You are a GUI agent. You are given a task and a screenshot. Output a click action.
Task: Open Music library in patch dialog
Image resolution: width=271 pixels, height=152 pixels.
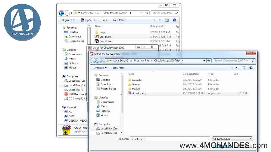pos(104,107)
